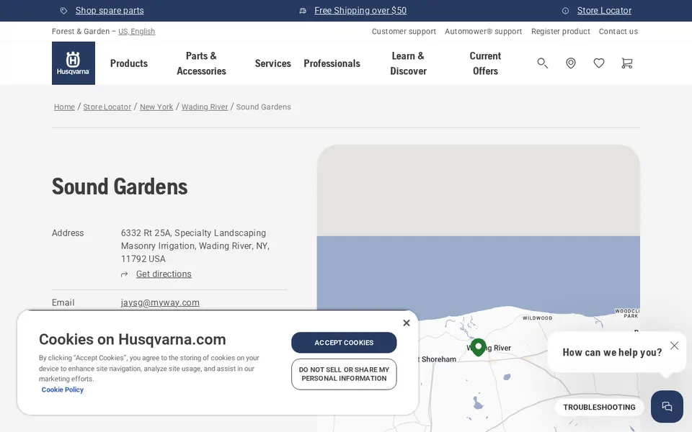Open the Current Offers menu
The width and height of the screenshot is (692, 432).
click(x=485, y=63)
